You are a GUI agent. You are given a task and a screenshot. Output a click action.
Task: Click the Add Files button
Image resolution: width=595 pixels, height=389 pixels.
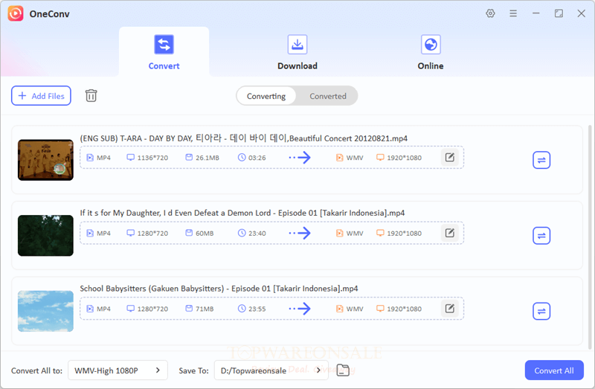(41, 96)
